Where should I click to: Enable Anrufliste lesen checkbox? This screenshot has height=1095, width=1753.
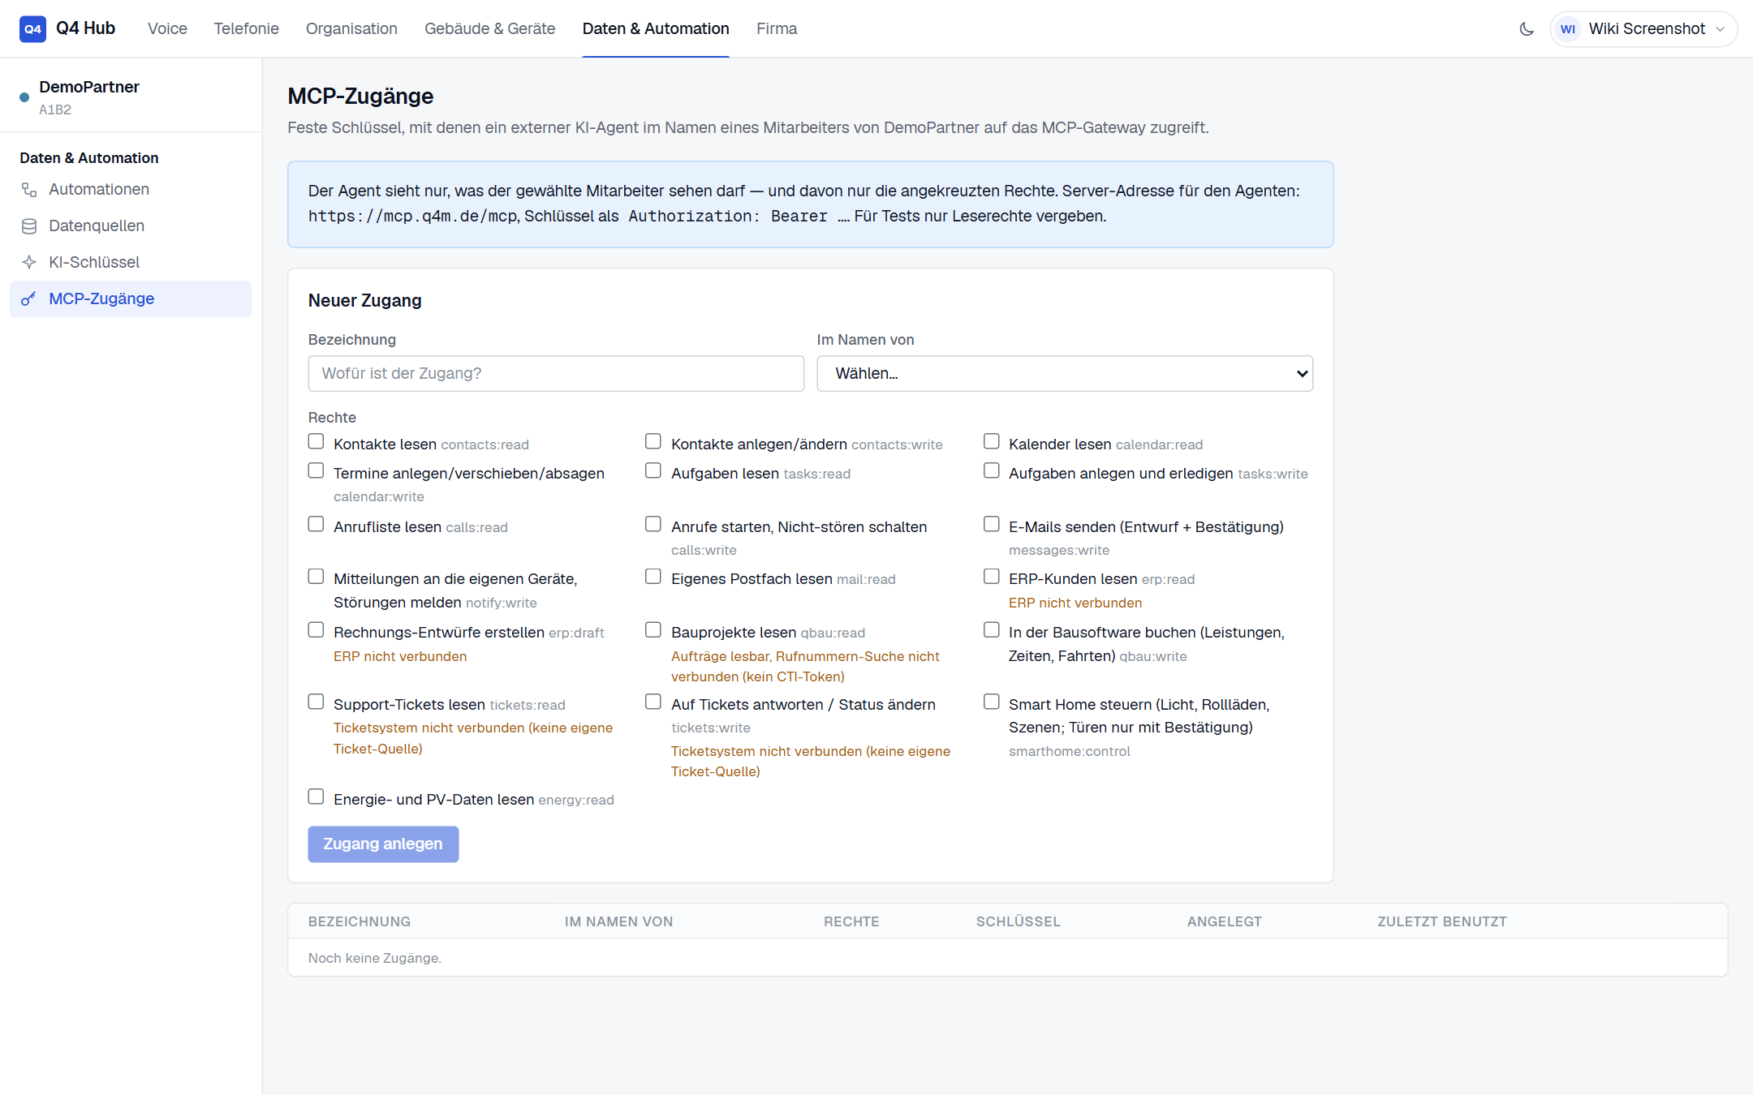316,524
